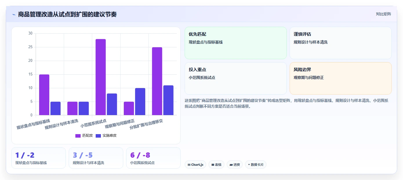Open the 投入重点 matrix card
Viewport: 403px width, 180px height.
(x=236, y=78)
